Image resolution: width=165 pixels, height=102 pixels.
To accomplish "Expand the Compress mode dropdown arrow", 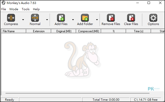I will (23, 20).
